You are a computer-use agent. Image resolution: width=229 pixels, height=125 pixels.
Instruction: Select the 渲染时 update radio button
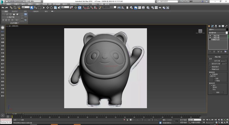coord(211,87)
